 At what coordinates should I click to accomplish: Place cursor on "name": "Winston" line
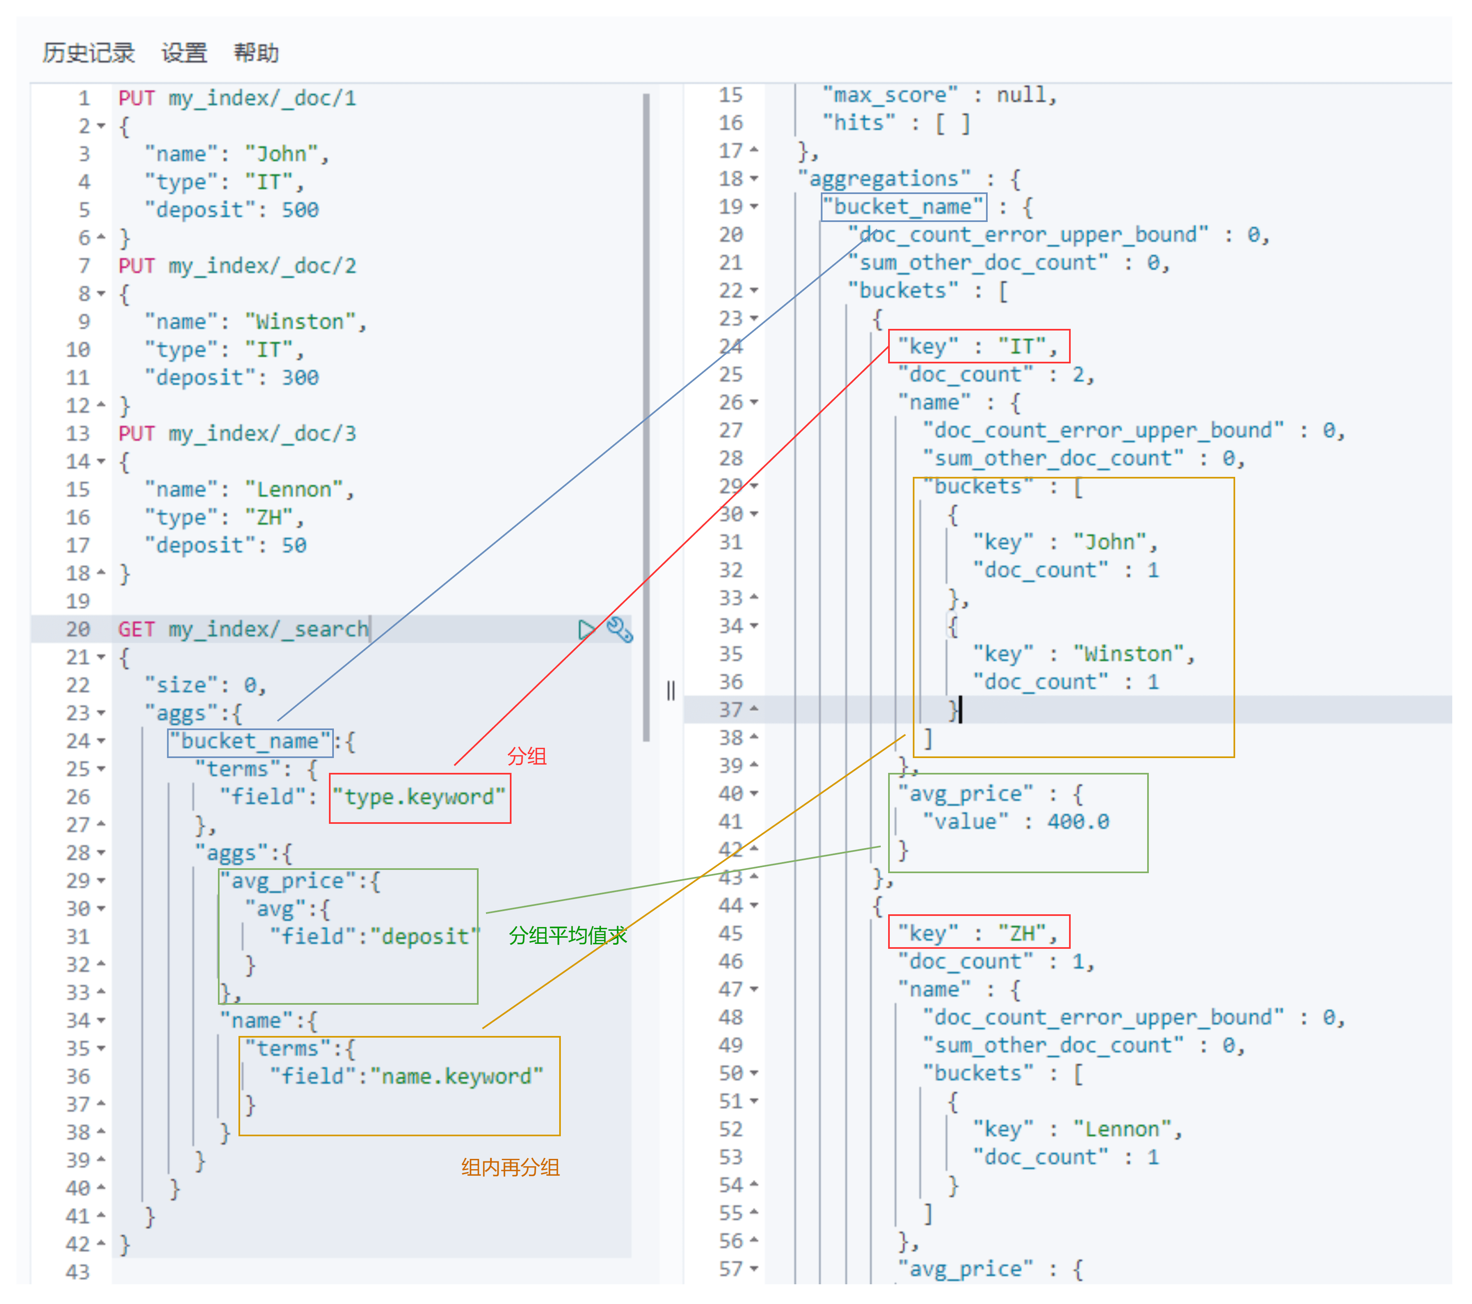(256, 322)
